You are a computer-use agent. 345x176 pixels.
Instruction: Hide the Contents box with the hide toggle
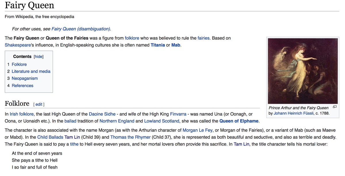click(x=39, y=57)
